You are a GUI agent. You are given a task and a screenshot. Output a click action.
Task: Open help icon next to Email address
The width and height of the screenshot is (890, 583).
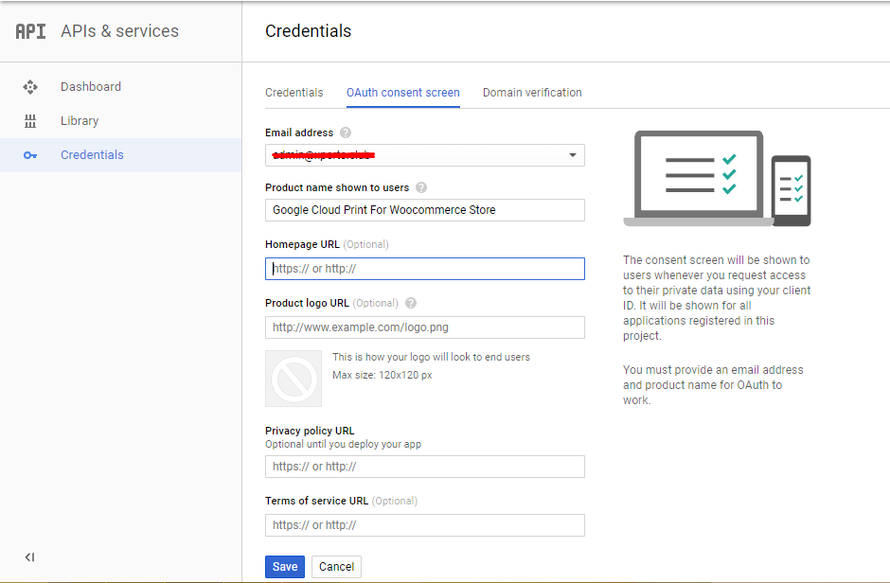point(345,132)
